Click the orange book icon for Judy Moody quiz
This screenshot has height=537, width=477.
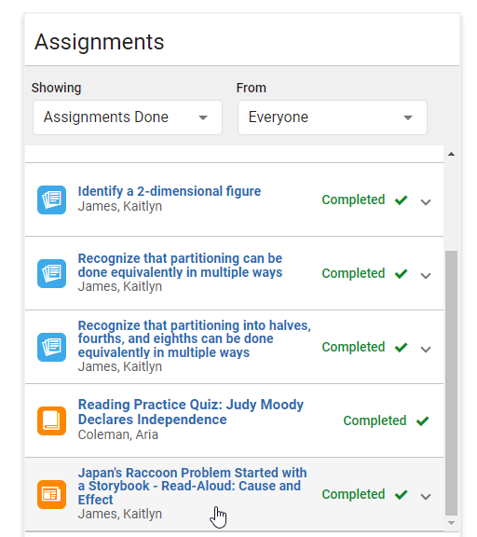coord(51,420)
